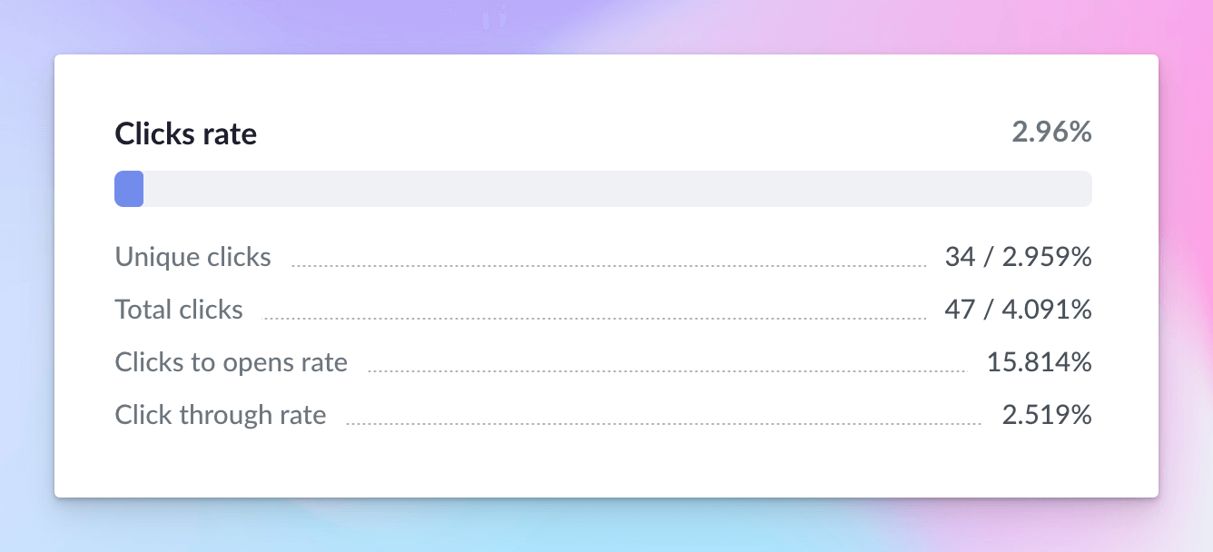Select the Total clicks row label
This screenshot has height=552, width=1213.
[179, 310]
